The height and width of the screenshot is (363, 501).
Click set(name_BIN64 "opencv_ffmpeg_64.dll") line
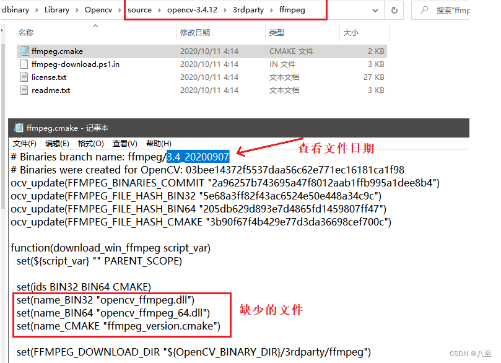[113, 313]
